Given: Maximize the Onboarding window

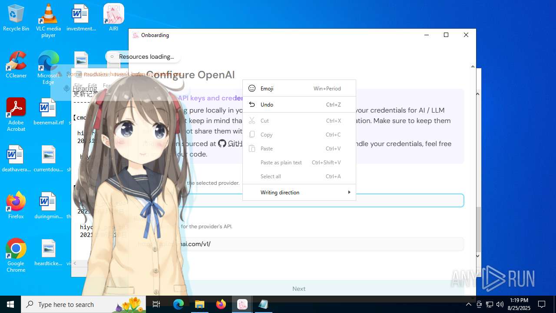Looking at the screenshot, I should (446, 35).
